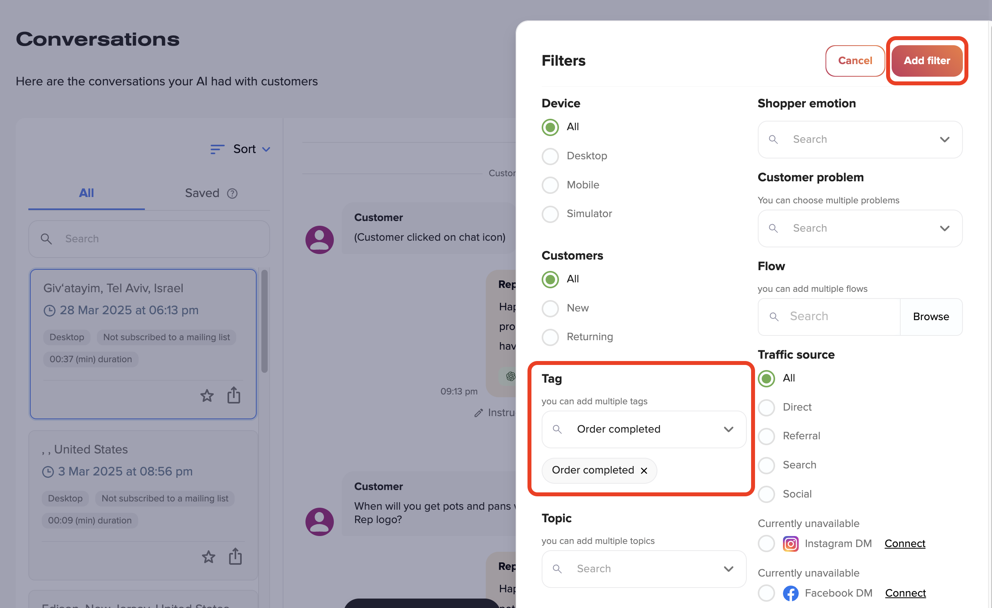The image size is (992, 608).
Task: Click the sort lines icon
Action: (217, 149)
